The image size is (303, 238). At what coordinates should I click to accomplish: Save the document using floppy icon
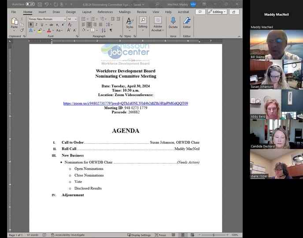(x=40, y=4)
